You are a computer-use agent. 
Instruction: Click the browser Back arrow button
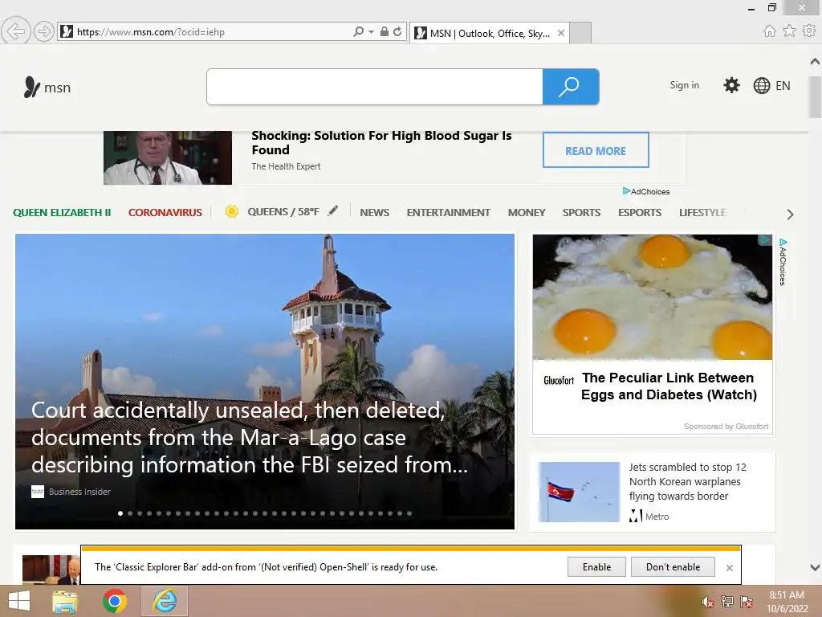point(16,31)
